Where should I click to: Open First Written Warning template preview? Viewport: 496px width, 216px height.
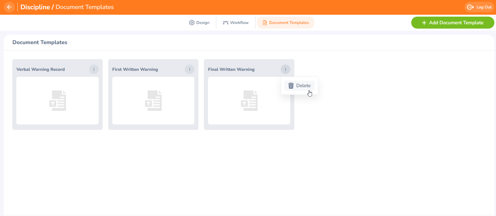click(x=153, y=101)
